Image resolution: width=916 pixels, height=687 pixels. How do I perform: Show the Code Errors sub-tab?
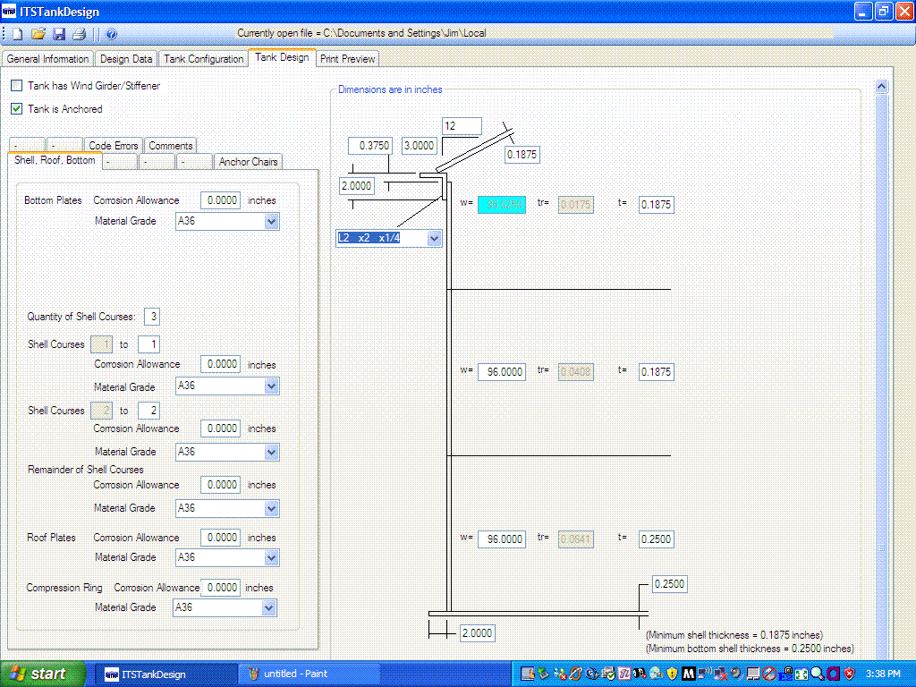coord(114,146)
